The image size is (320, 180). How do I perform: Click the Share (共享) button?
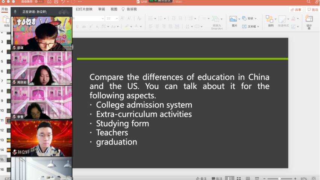tap(296, 10)
